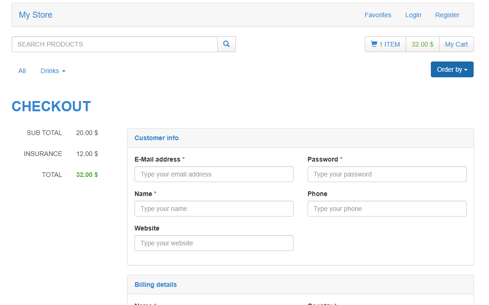Screen dimensions: 489x305
Task: Expand the Order by dropdown
Action: coord(452,69)
